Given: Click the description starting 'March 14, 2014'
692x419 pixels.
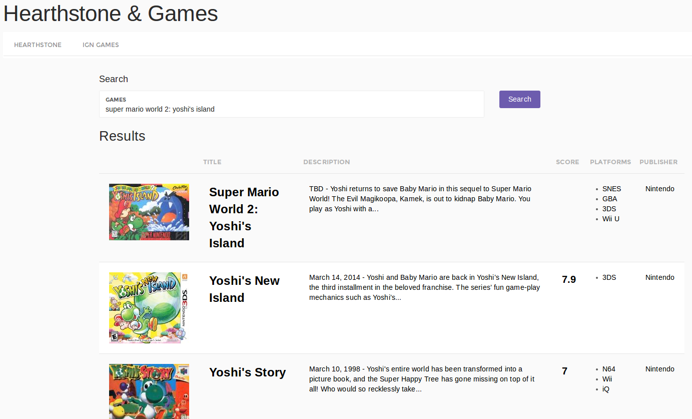Looking at the screenshot, I should pos(424,287).
